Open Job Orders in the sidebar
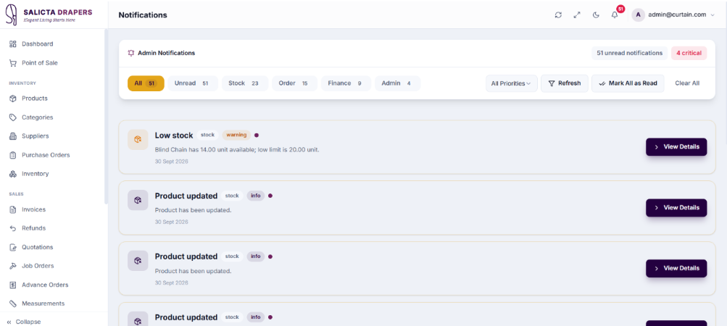The width and height of the screenshot is (727, 326). tap(38, 266)
